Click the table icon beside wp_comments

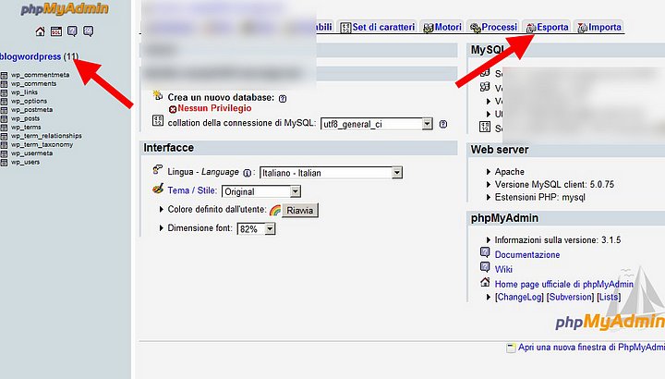point(4,84)
